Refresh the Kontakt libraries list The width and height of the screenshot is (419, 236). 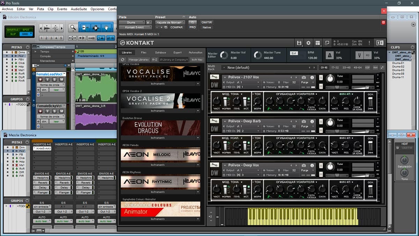[123, 60]
